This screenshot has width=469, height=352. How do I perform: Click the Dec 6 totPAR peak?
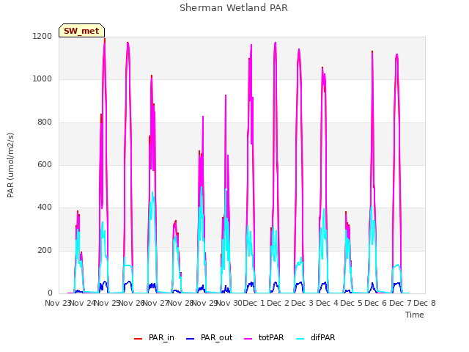click(x=397, y=56)
